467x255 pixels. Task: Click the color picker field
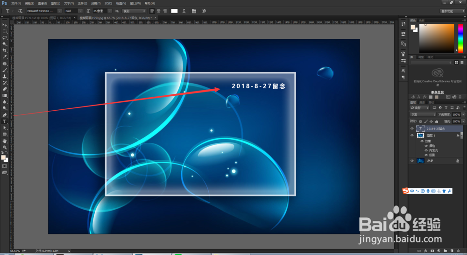(437, 39)
